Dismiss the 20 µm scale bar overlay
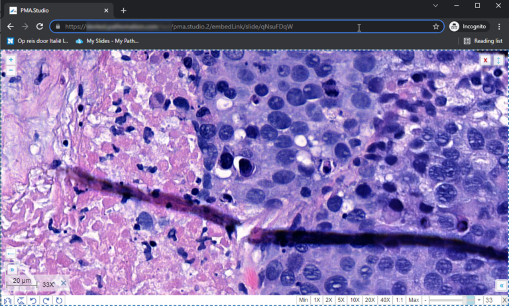The image size is (509, 306). point(64,283)
